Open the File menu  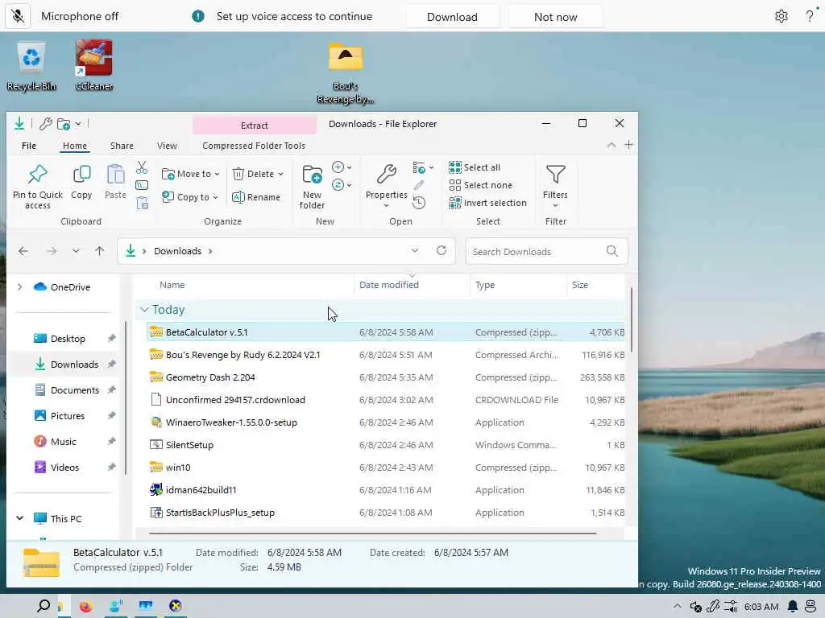[29, 146]
